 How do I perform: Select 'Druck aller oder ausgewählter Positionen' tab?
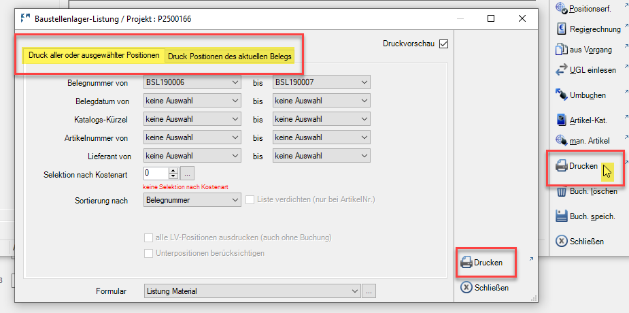point(94,55)
